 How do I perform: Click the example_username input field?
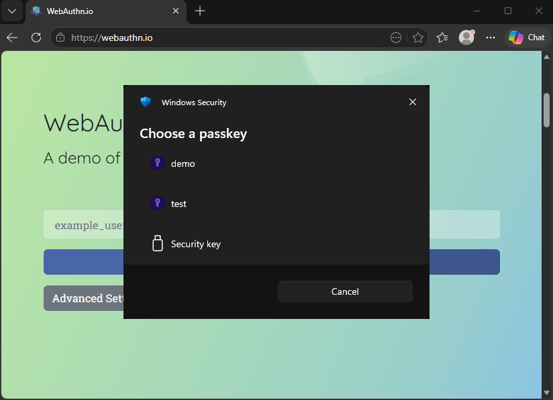point(272,224)
